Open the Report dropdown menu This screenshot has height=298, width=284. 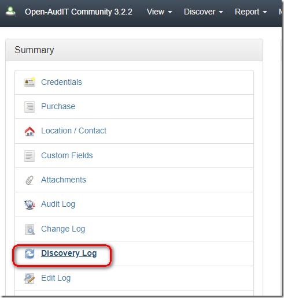click(250, 12)
